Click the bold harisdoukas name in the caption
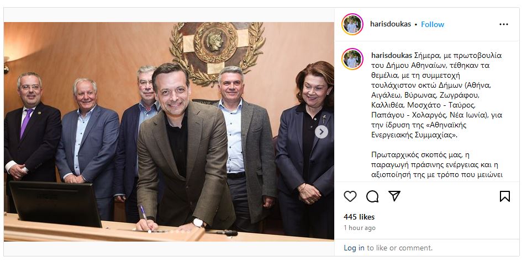This screenshot has height=262, width=527. (391, 55)
